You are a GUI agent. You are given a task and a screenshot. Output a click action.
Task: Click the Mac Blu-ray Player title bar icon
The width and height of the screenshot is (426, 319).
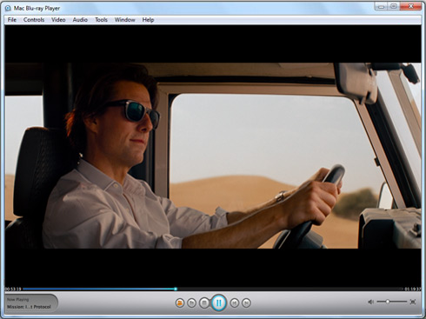pos(8,9)
